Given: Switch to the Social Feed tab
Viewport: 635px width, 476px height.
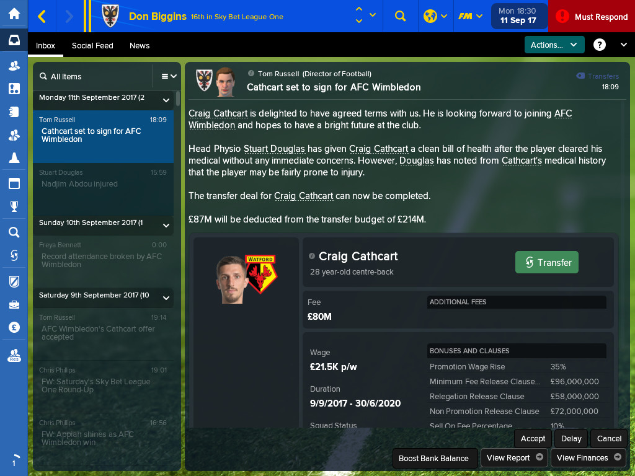Looking at the screenshot, I should pos(92,46).
